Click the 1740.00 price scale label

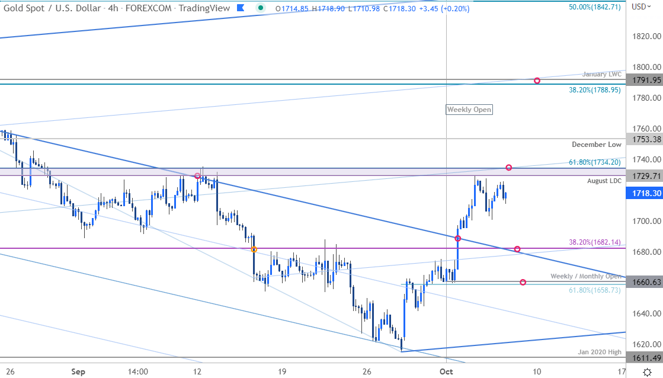646,159
